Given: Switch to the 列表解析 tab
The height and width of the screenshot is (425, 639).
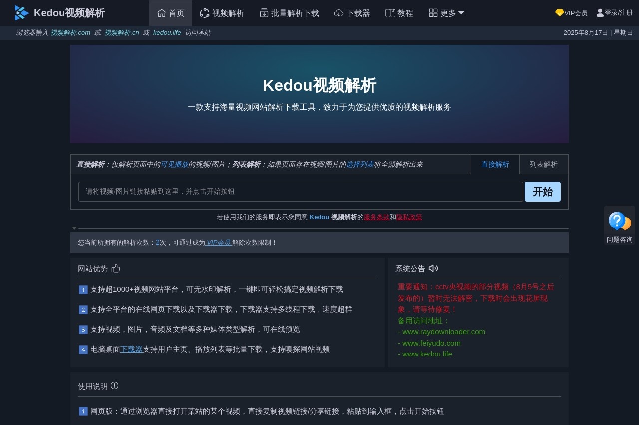Looking at the screenshot, I should (544, 164).
